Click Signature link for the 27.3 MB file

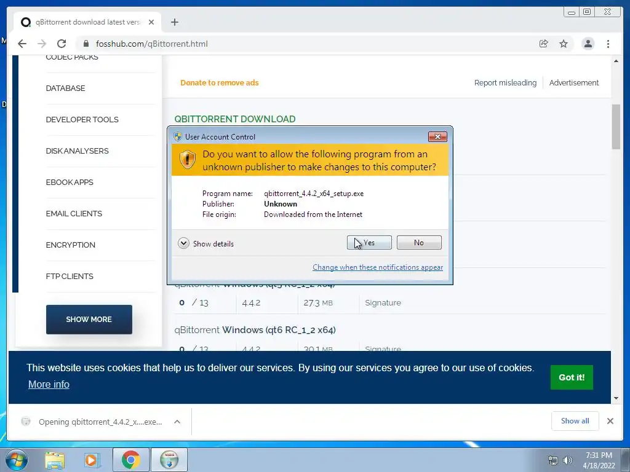[x=383, y=302]
